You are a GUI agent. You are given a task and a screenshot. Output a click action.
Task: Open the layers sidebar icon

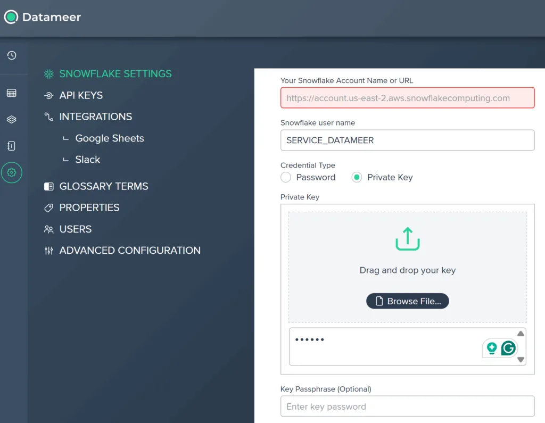[12, 120]
